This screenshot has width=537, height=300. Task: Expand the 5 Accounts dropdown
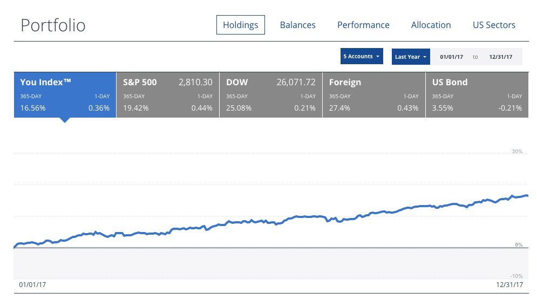point(362,57)
